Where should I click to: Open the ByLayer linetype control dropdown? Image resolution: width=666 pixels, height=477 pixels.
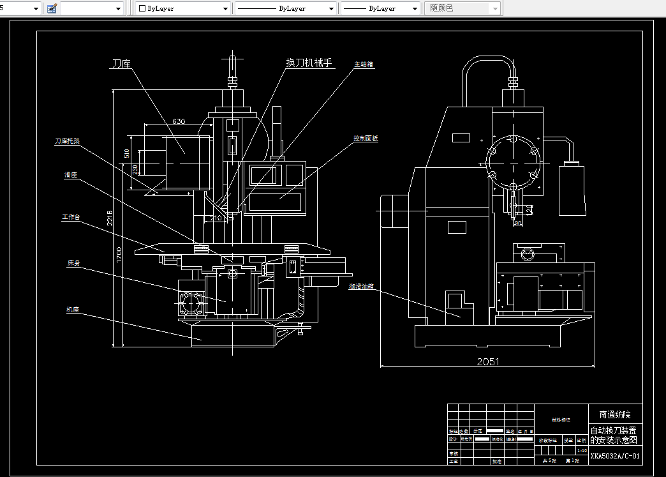point(285,8)
